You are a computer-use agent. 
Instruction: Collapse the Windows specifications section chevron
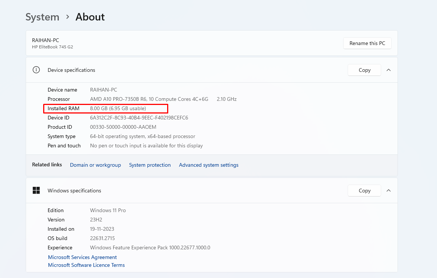[388, 191]
